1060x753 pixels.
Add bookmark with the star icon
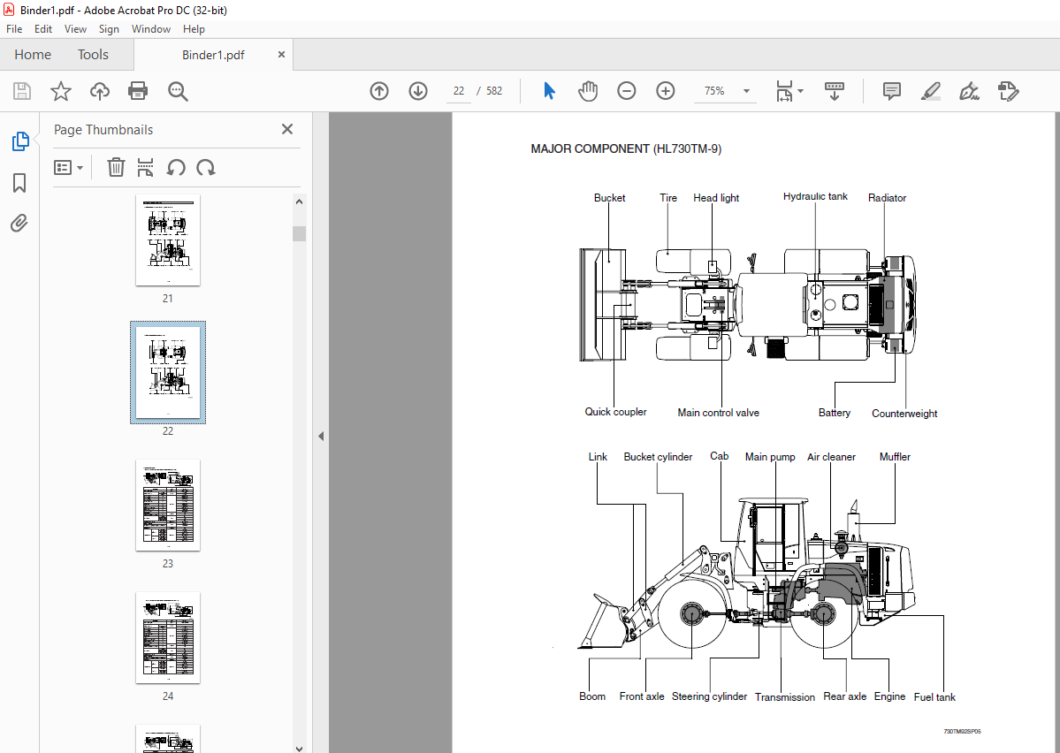pyautogui.click(x=61, y=90)
